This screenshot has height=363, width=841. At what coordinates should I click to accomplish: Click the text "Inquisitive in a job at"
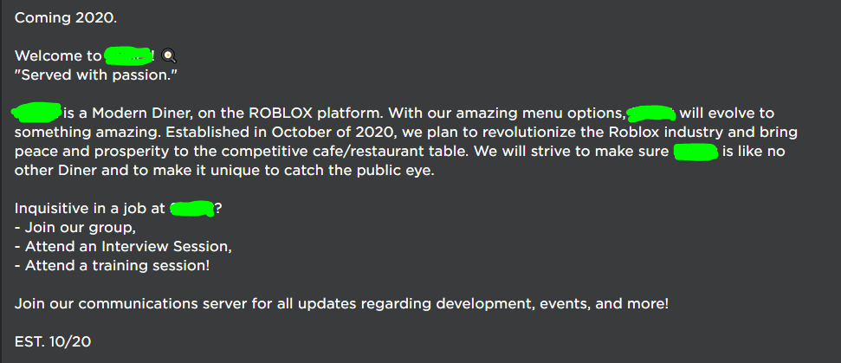pyautogui.click(x=90, y=209)
